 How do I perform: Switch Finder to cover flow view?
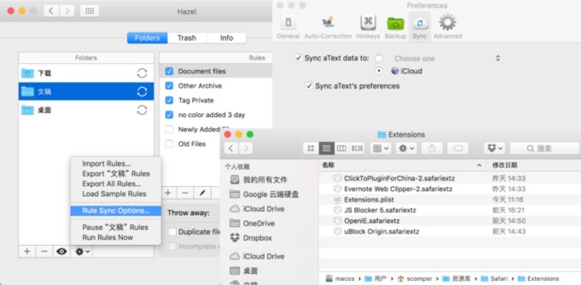pyautogui.click(x=358, y=148)
